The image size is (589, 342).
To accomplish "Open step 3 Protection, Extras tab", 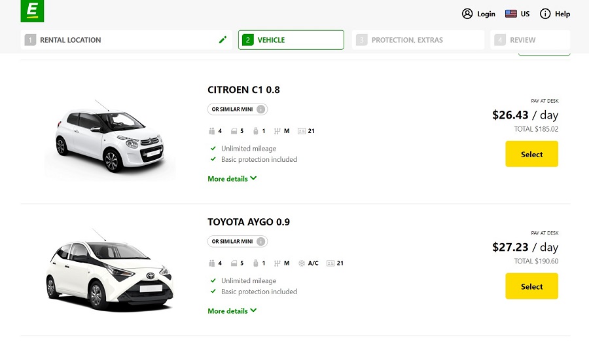I will (x=418, y=40).
